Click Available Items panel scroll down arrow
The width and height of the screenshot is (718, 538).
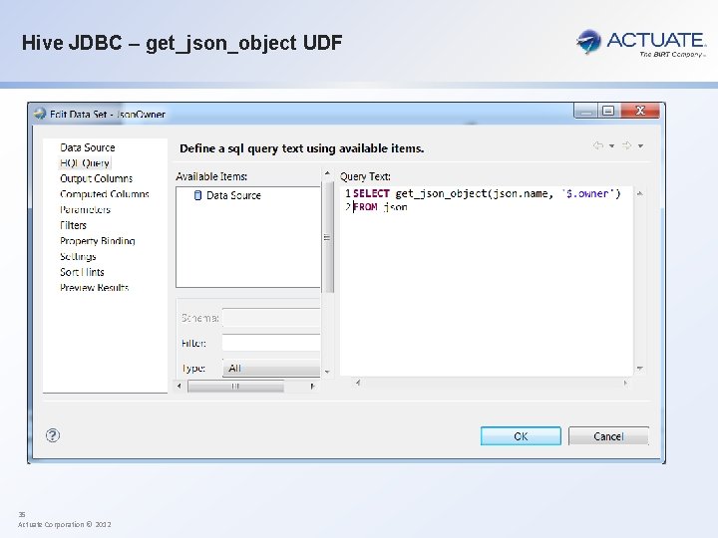[327, 372]
